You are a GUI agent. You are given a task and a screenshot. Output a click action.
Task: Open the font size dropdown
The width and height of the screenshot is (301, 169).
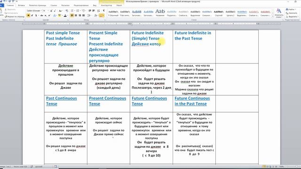point(48,11)
